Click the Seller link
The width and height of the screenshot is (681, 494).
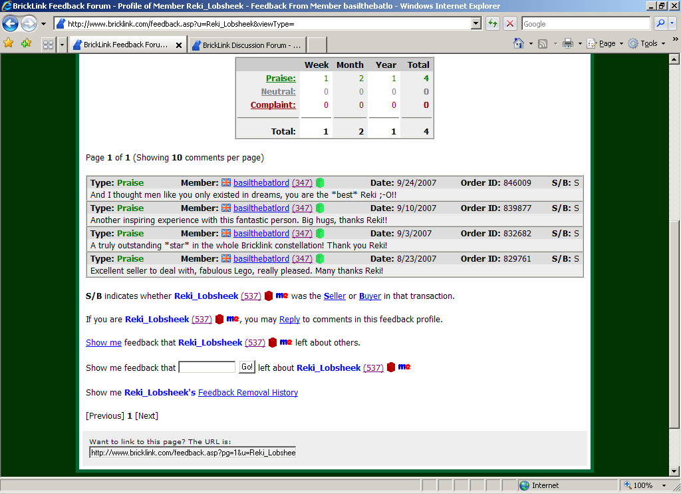point(335,296)
